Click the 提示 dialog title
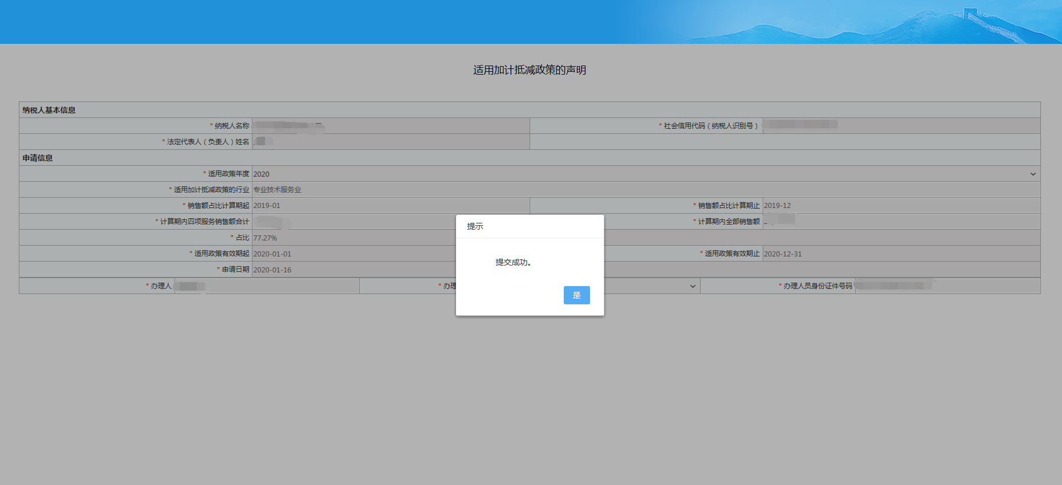The image size is (1062, 485). pyautogui.click(x=475, y=226)
